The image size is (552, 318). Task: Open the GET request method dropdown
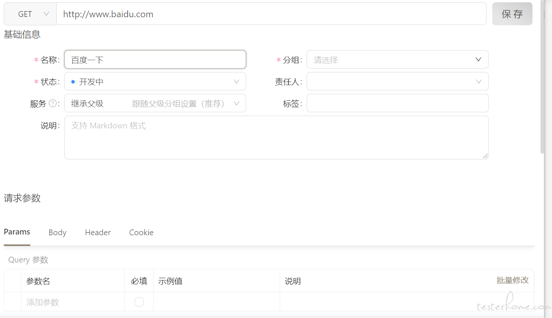(30, 14)
